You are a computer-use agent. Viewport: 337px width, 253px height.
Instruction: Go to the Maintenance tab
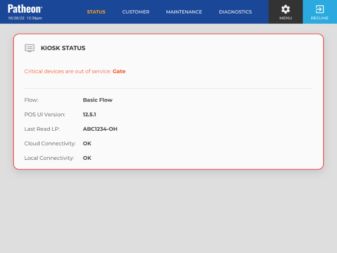pyautogui.click(x=184, y=12)
